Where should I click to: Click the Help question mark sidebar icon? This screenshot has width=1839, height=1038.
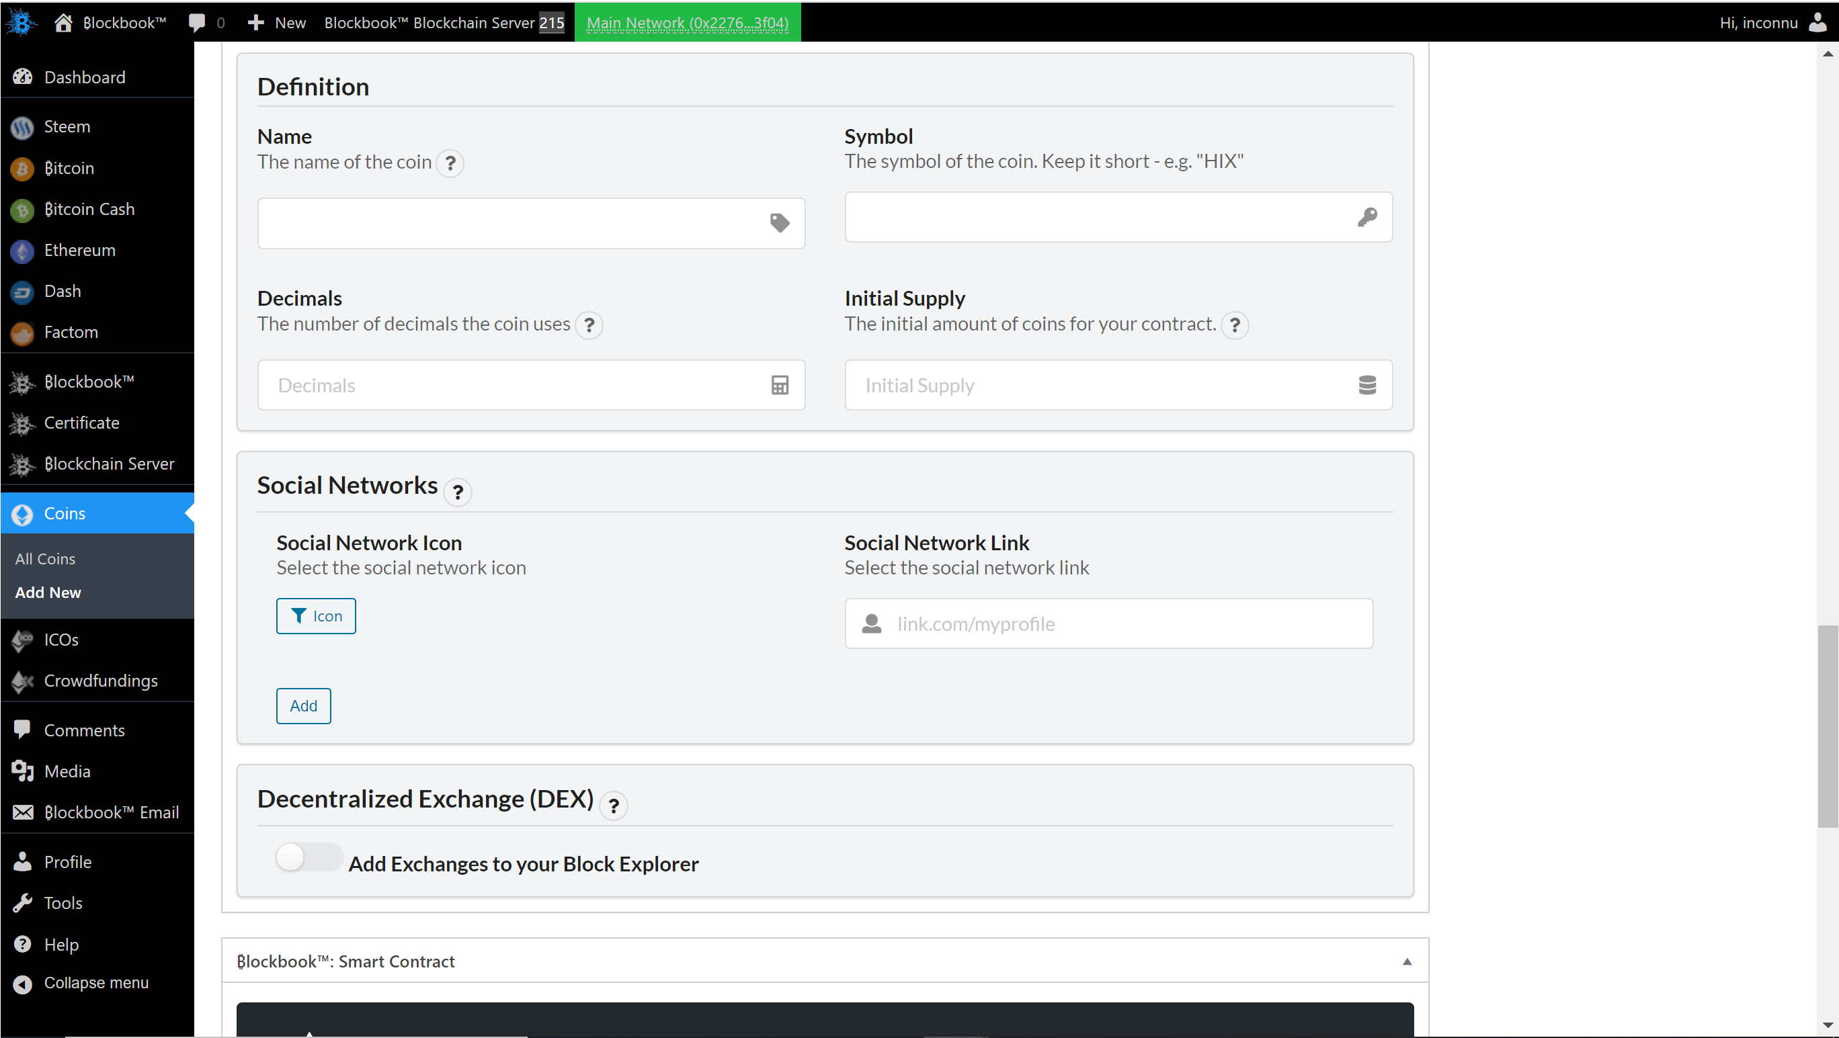[x=22, y=945]
